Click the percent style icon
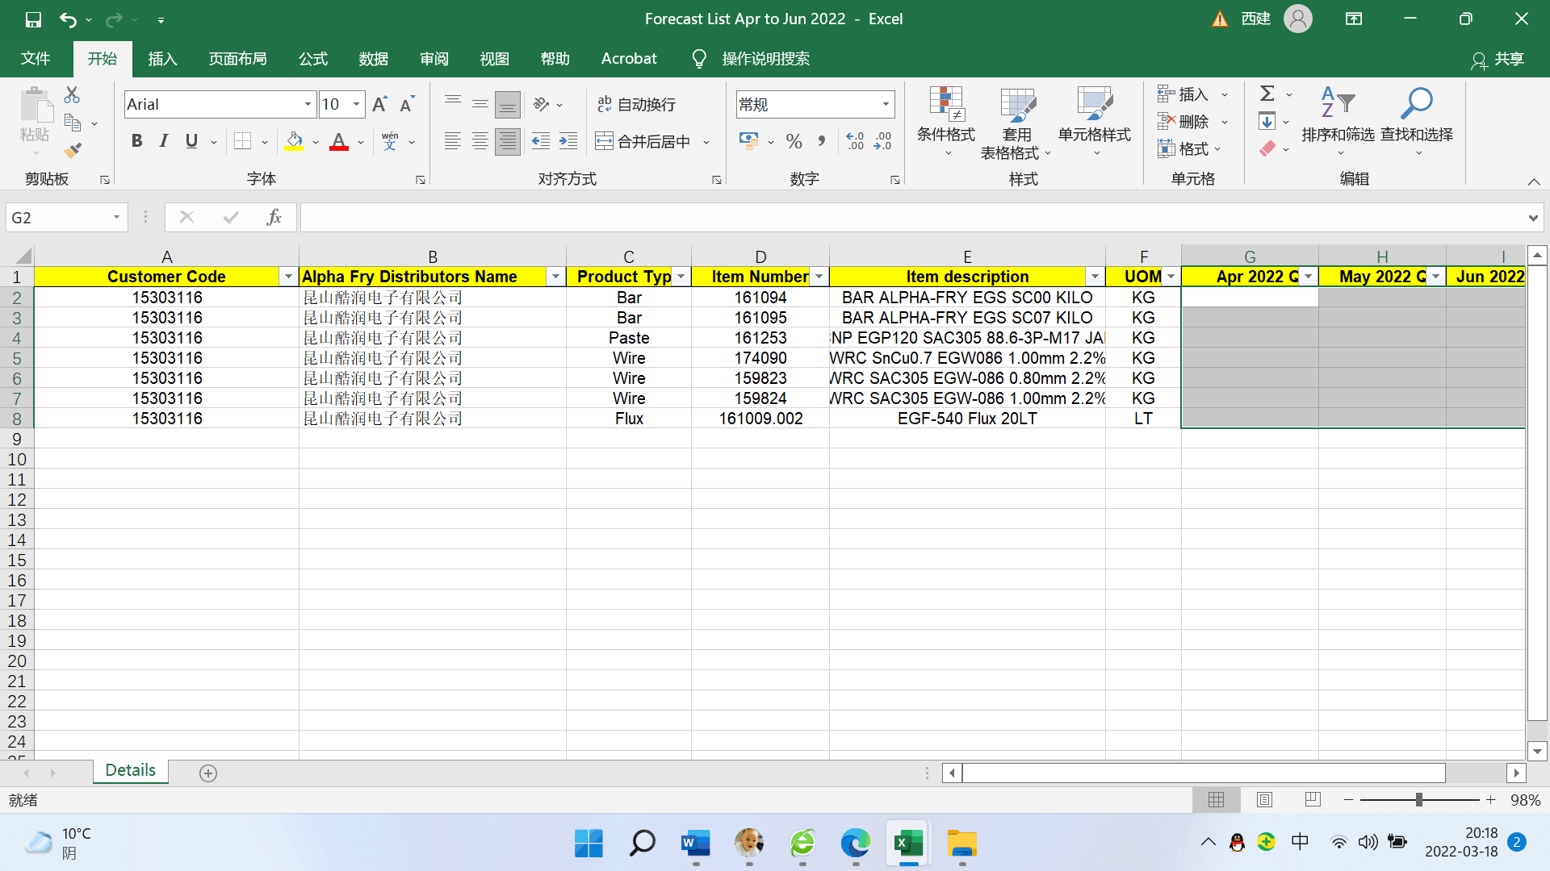 [x=794, y=141]
